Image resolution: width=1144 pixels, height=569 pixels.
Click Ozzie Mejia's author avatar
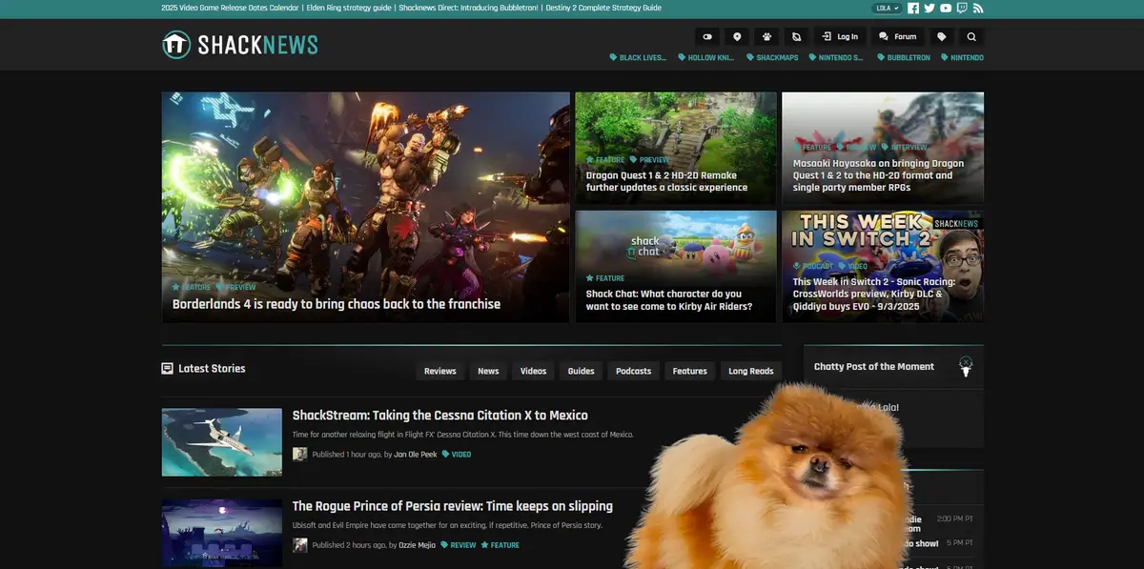[x=299, y=545]
